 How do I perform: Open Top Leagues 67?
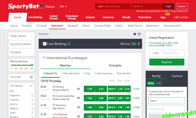[x=21, y=86]
